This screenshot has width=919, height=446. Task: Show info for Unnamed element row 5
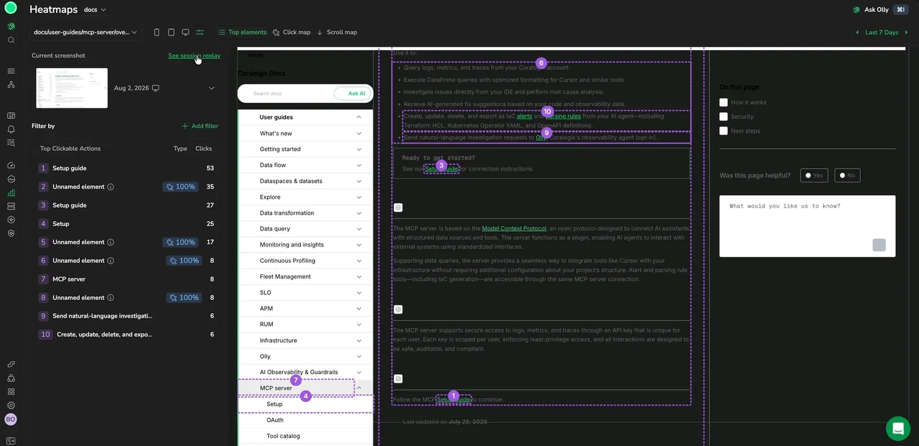pyautogui.click(x=111, y=242)
